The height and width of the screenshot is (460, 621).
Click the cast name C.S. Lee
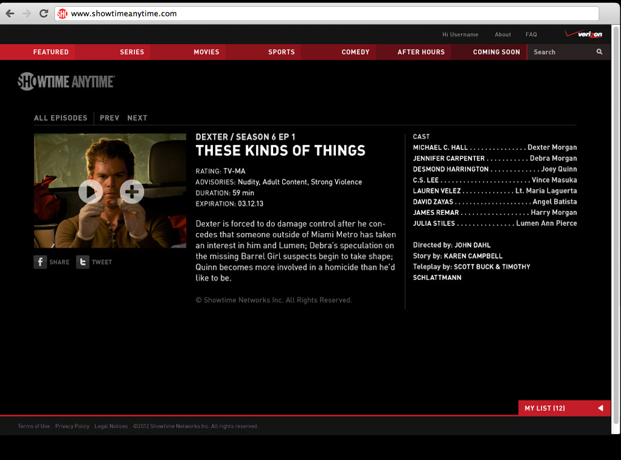(426, 180)
